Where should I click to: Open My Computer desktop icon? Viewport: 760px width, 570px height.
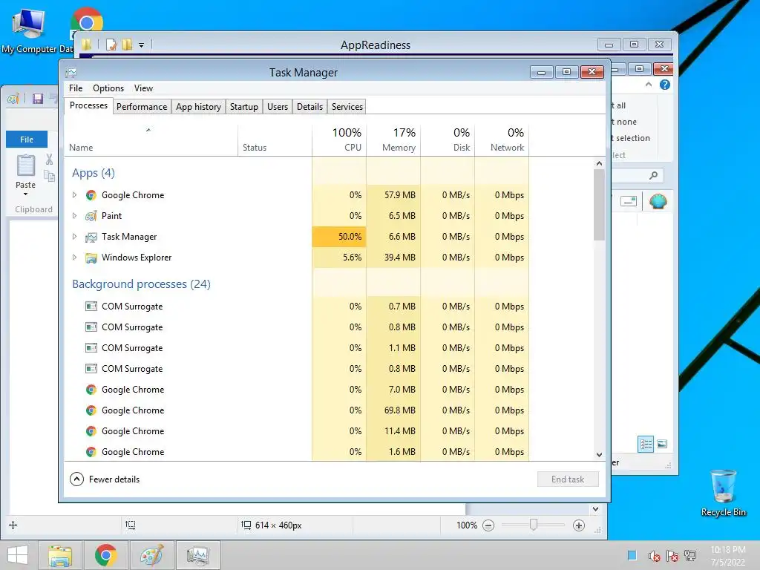click(29, 30)
